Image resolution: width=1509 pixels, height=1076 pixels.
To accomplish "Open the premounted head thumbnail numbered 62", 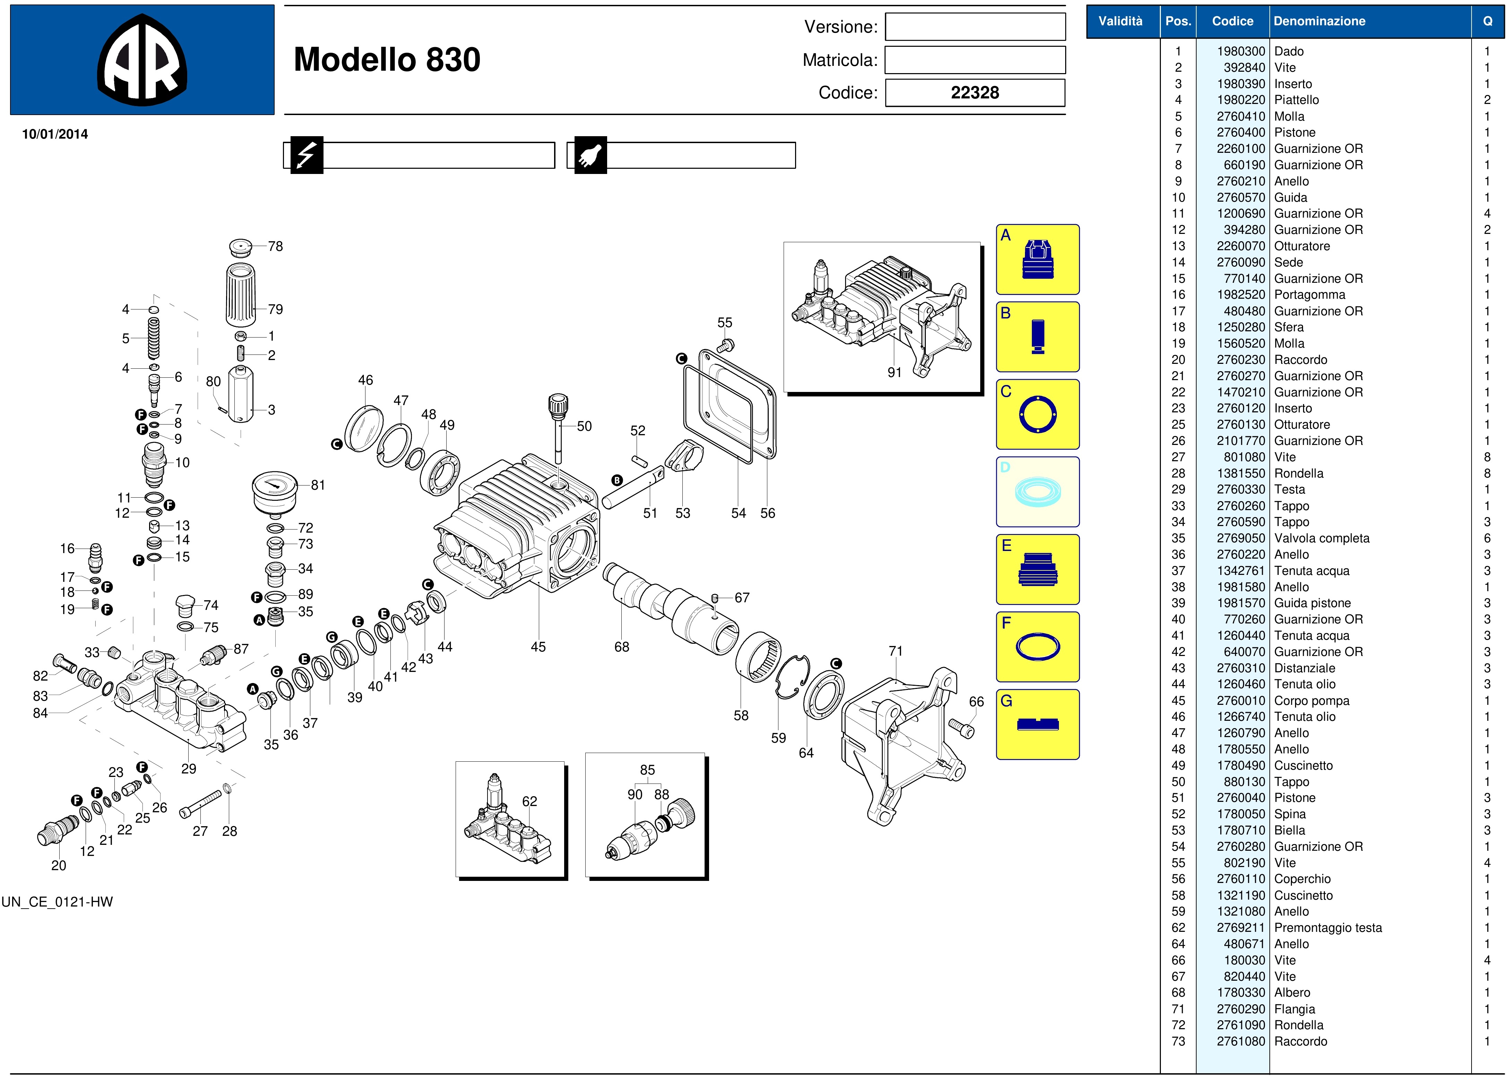I will coord(510,819).
